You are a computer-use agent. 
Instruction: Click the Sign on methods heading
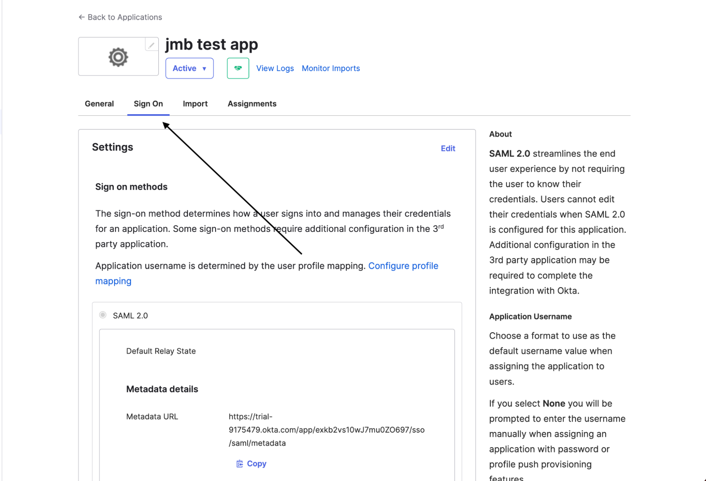pyautogui.click(x=131, y=187)
